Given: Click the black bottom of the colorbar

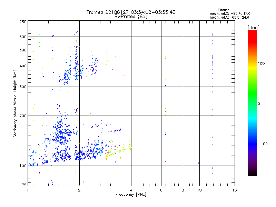Looking at the screenshot, I should (x=253, y=174).
